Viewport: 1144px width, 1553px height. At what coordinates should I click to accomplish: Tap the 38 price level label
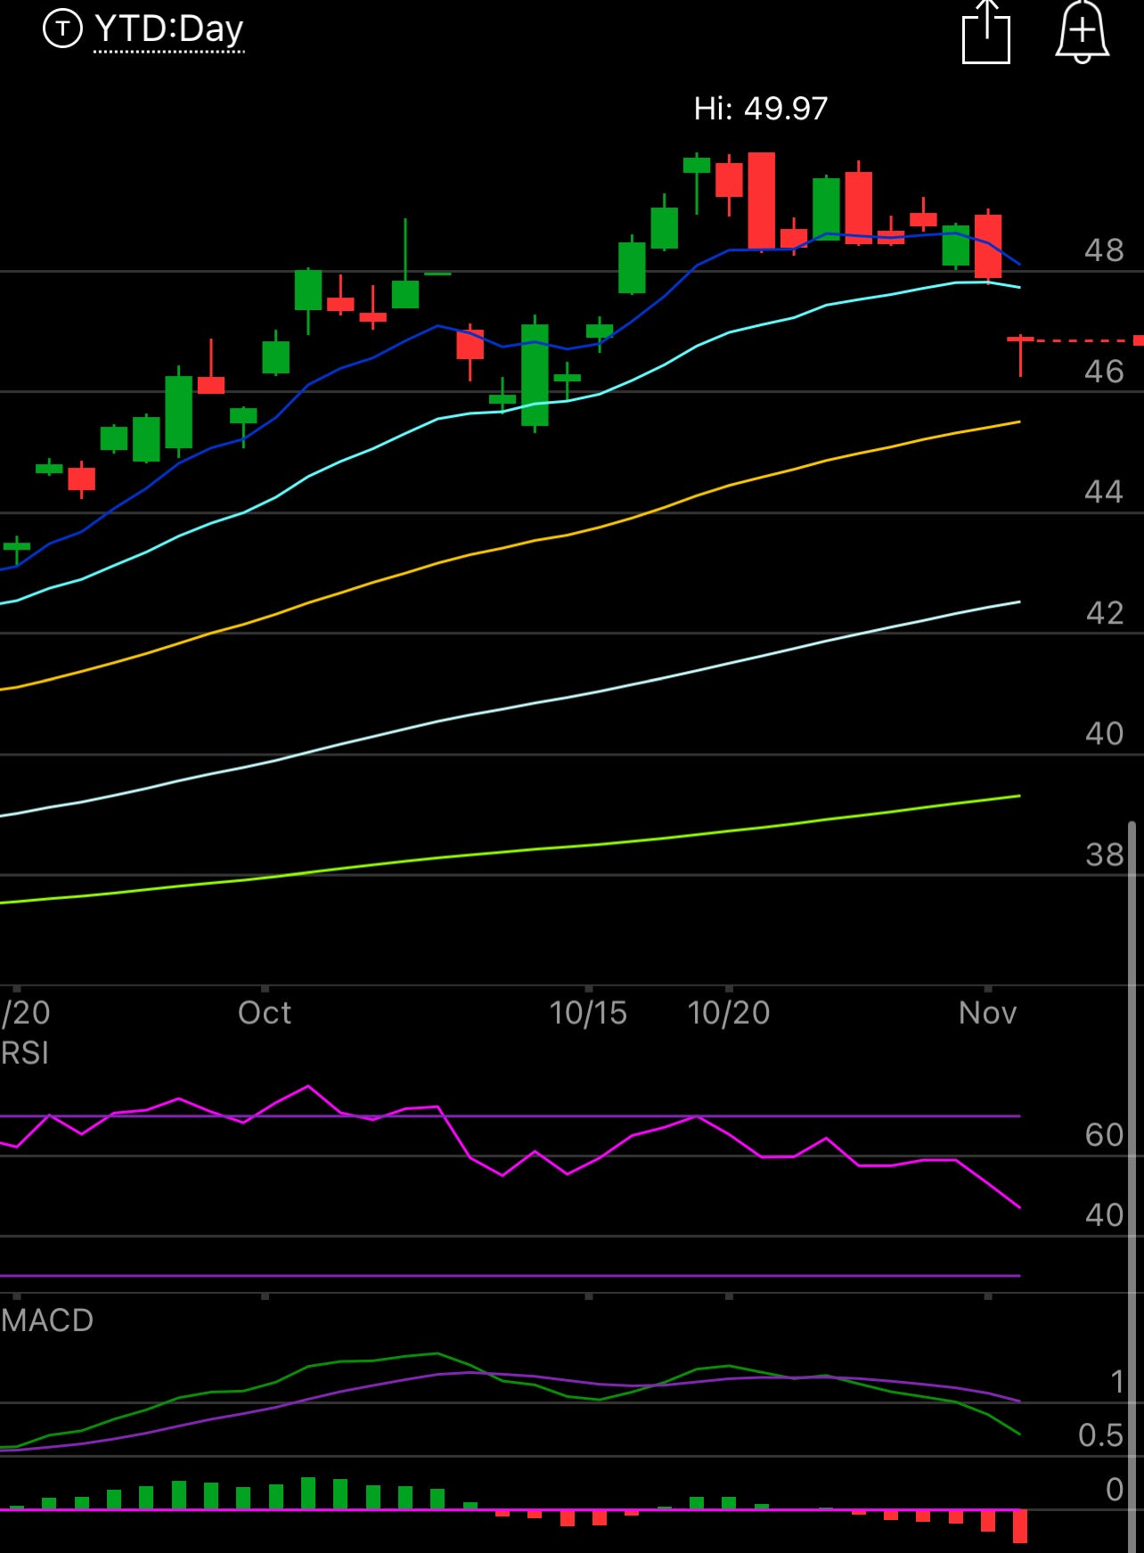tap(1104, 855)
